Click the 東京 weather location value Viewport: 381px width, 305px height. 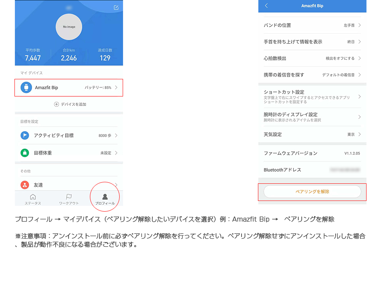pyautogui.click(x=351, y=134)
